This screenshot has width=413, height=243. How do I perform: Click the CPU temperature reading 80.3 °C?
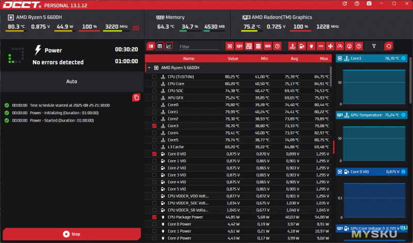point(16,27)
